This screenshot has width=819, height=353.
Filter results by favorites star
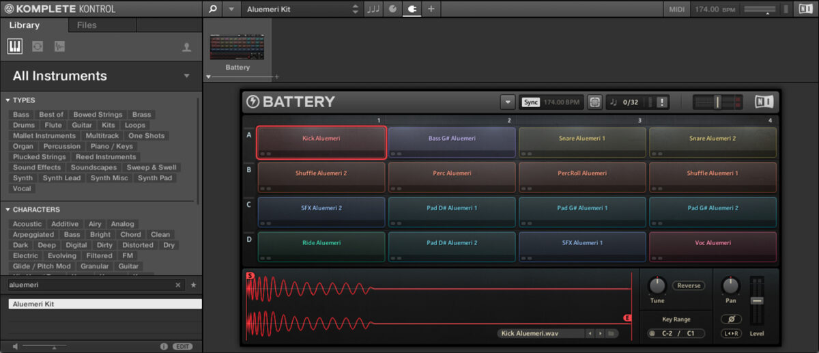coord(193,285)
